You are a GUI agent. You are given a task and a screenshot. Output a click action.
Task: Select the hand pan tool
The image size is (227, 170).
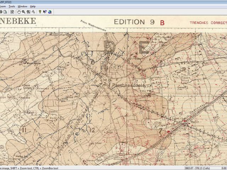[19, 12]
